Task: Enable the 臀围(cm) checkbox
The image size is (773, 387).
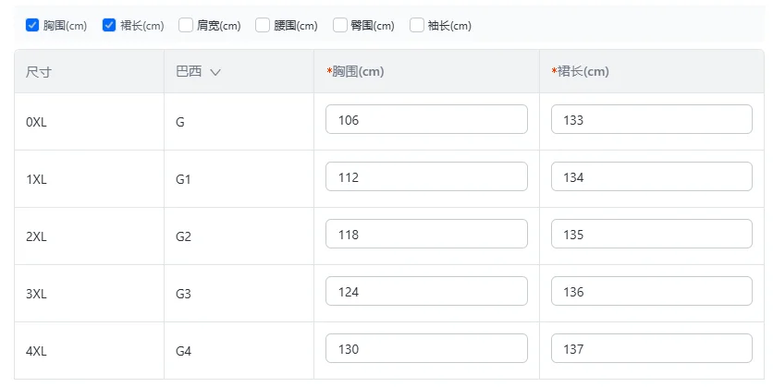Action: tap(340, 26)
